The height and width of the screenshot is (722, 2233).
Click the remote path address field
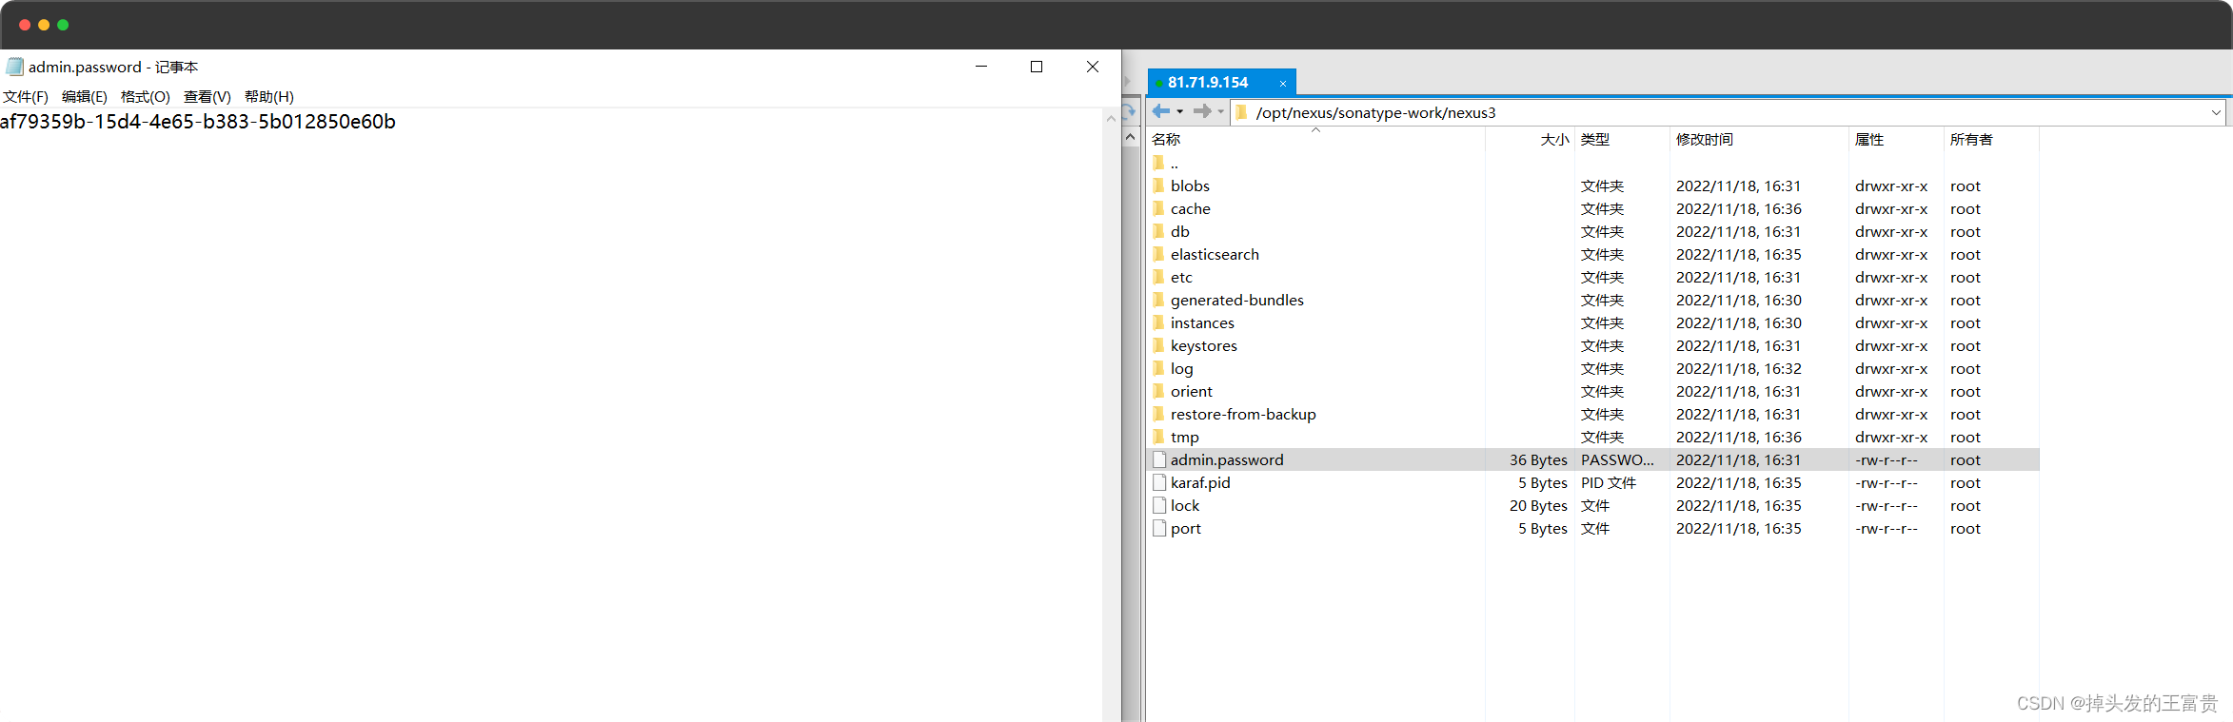(1729, 112)
